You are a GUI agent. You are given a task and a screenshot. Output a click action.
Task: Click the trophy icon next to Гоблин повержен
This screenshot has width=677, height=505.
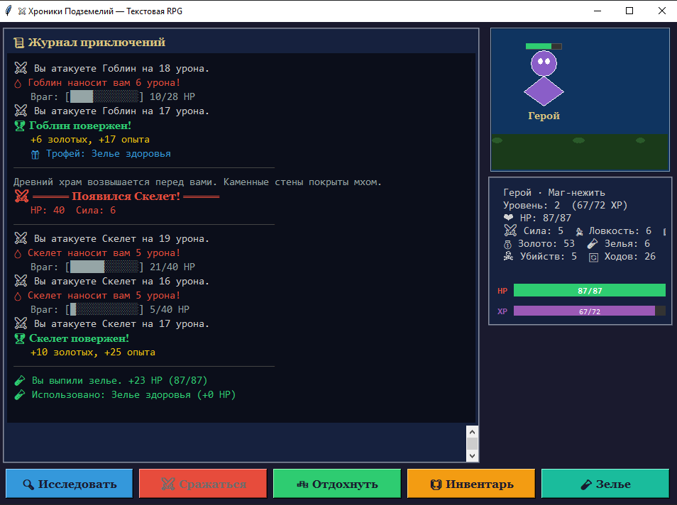point(20,126)
